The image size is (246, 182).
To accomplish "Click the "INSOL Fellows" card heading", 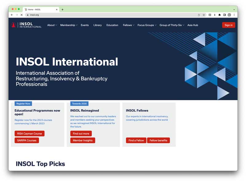I will coord(137,111).
